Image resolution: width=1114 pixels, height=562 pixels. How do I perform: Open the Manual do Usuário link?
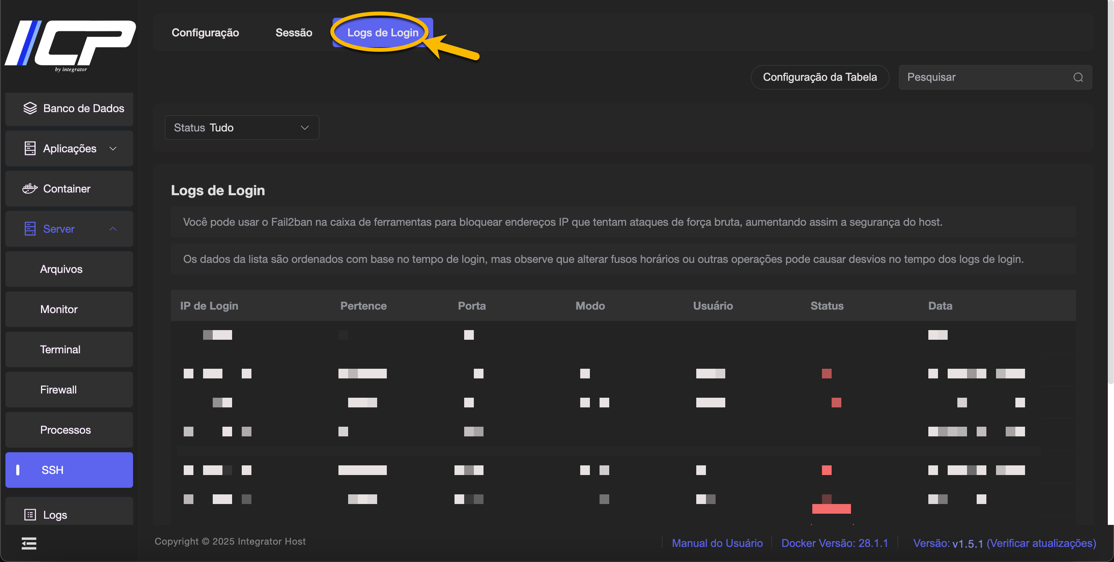click(x=717, y=543)
